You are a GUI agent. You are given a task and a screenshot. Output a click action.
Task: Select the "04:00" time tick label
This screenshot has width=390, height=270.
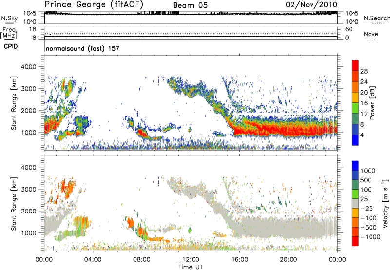coord(93,260)
